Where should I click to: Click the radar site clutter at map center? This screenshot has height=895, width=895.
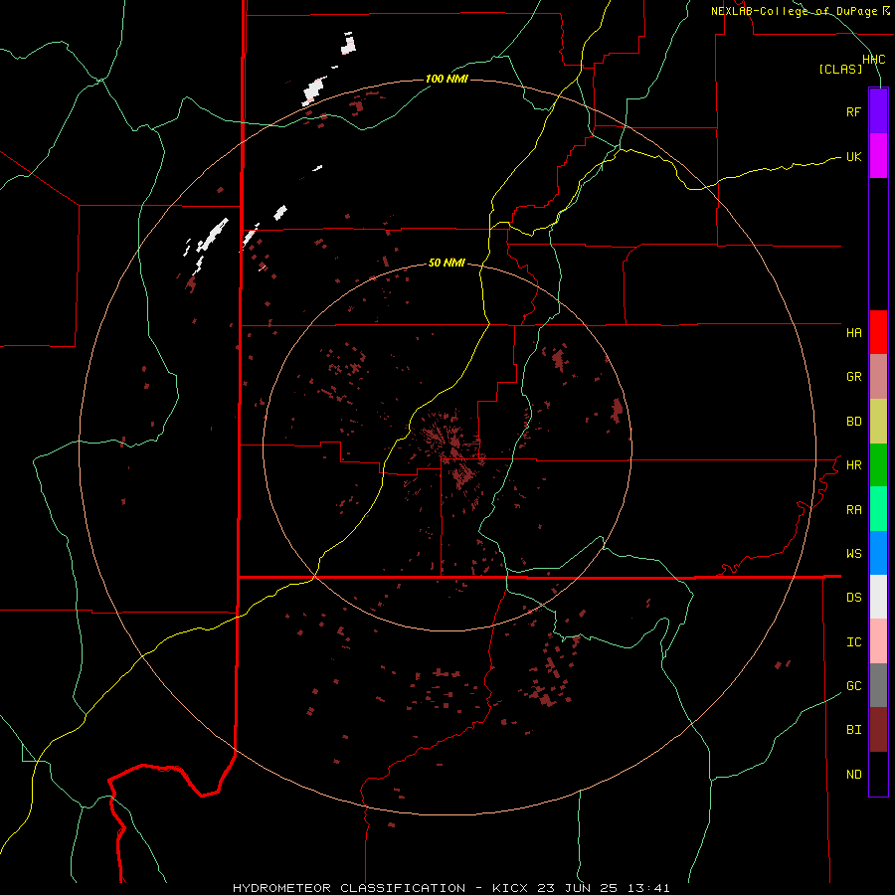[x=453, y=450]
